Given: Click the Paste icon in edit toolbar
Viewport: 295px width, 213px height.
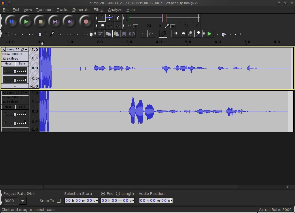Looking at the screenshot, I should (x=116, y=34).
